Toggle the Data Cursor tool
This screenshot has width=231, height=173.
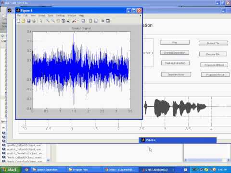pos(68,21)
